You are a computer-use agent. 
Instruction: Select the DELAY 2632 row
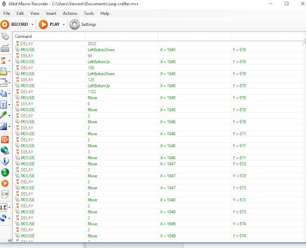(x=159, y=43)
